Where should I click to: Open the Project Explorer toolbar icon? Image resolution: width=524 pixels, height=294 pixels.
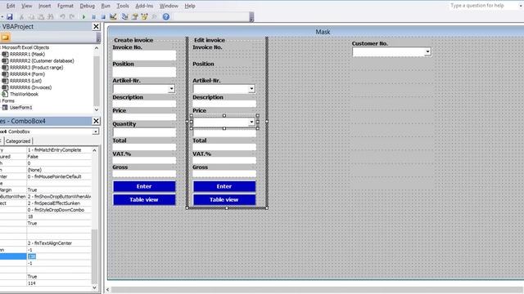pos(124,16)
